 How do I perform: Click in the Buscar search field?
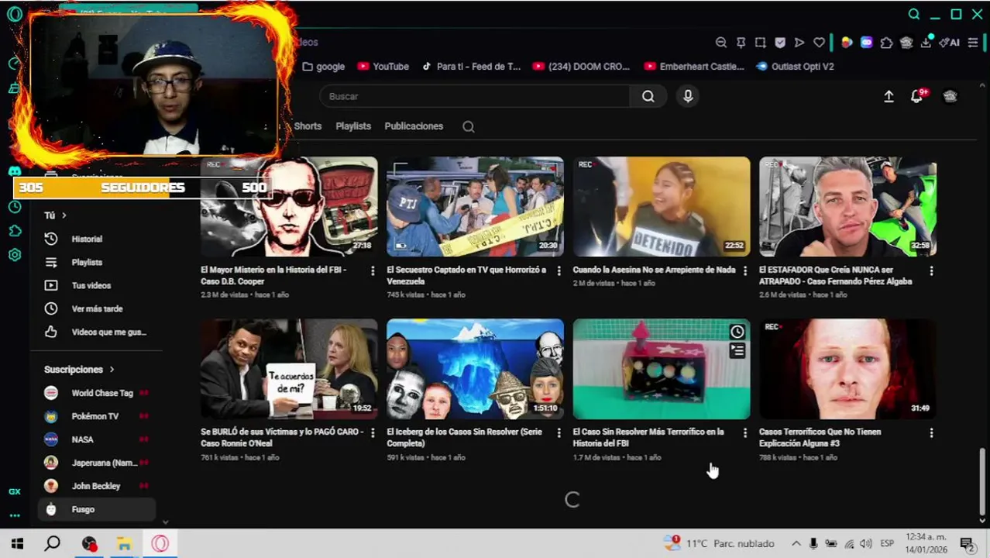point(475,96)
